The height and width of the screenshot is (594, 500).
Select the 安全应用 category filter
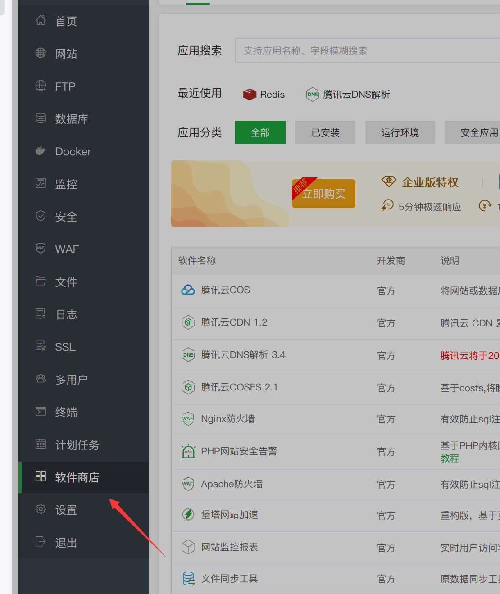pyautogui.click(x=473, y=132)
